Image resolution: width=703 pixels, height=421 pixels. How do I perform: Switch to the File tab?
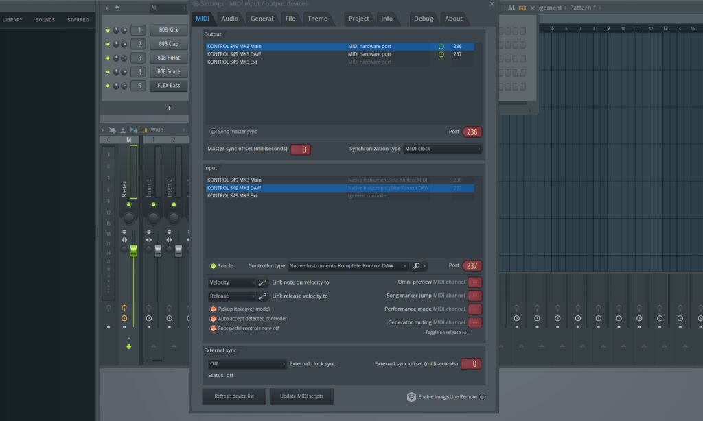tap(290, 19)
